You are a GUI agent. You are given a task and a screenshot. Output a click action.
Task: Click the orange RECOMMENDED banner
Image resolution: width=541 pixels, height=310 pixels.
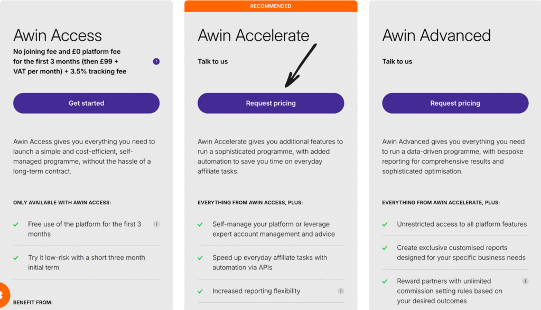[270, 6]
